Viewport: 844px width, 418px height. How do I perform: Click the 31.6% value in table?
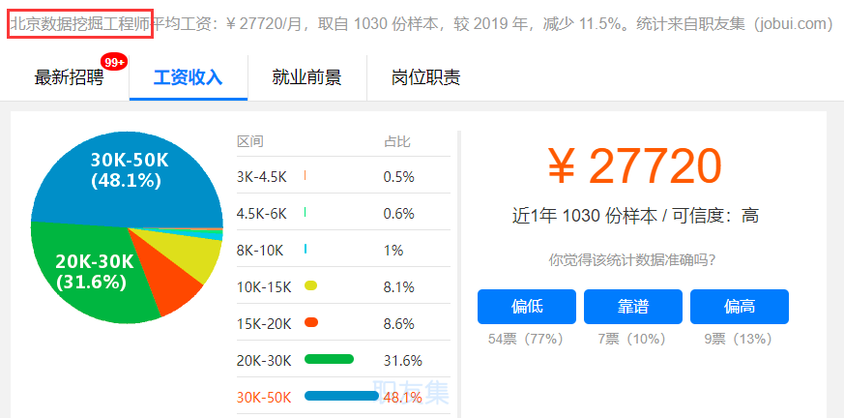tap(402, 361)
